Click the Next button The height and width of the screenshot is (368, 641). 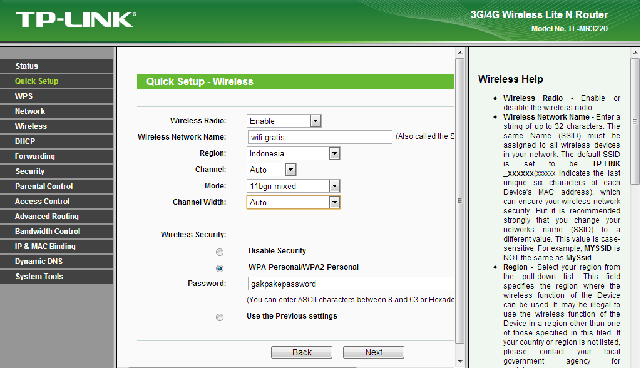[x=373, y=352]
